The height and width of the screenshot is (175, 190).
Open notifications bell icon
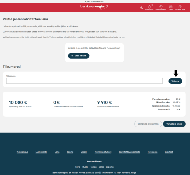pos(149,7)
